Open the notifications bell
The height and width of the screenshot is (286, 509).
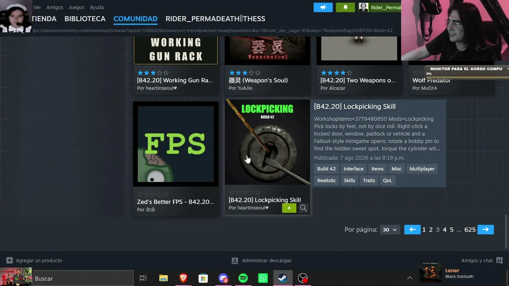coord(345,7)
